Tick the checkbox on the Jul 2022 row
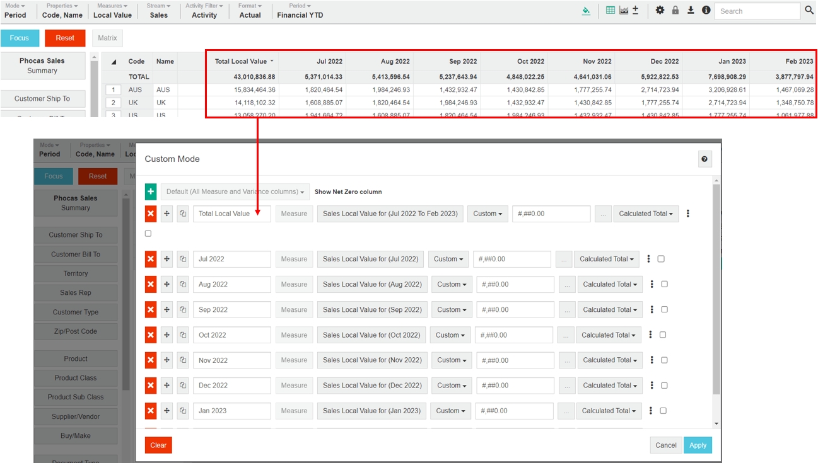Viewport: 818px width, 463px height. tap(661, 259)
